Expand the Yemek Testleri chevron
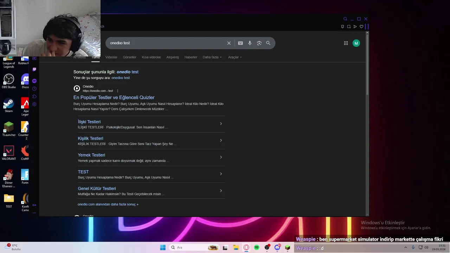450x253 pixels. [221, 157]
